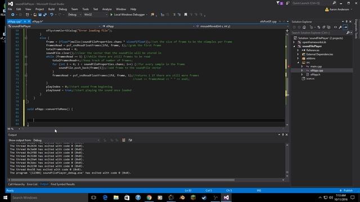Expand the References node

click(298, 50)
